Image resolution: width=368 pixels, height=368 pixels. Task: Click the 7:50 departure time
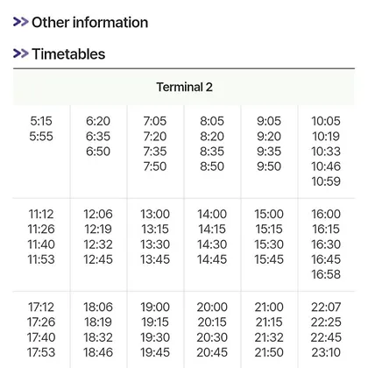click(x=155, y=166)
